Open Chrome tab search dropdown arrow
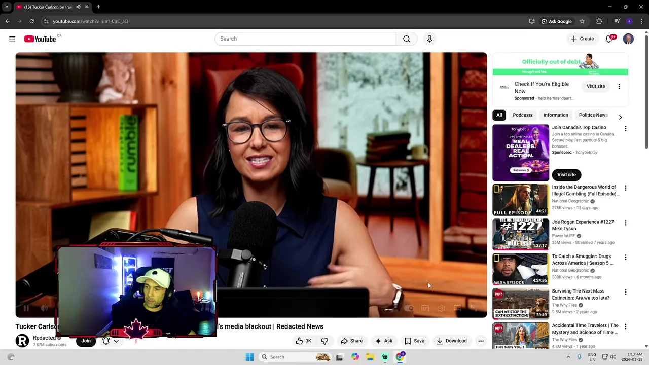Viewport: 649px width, 365px height. [x=7, y=7]
